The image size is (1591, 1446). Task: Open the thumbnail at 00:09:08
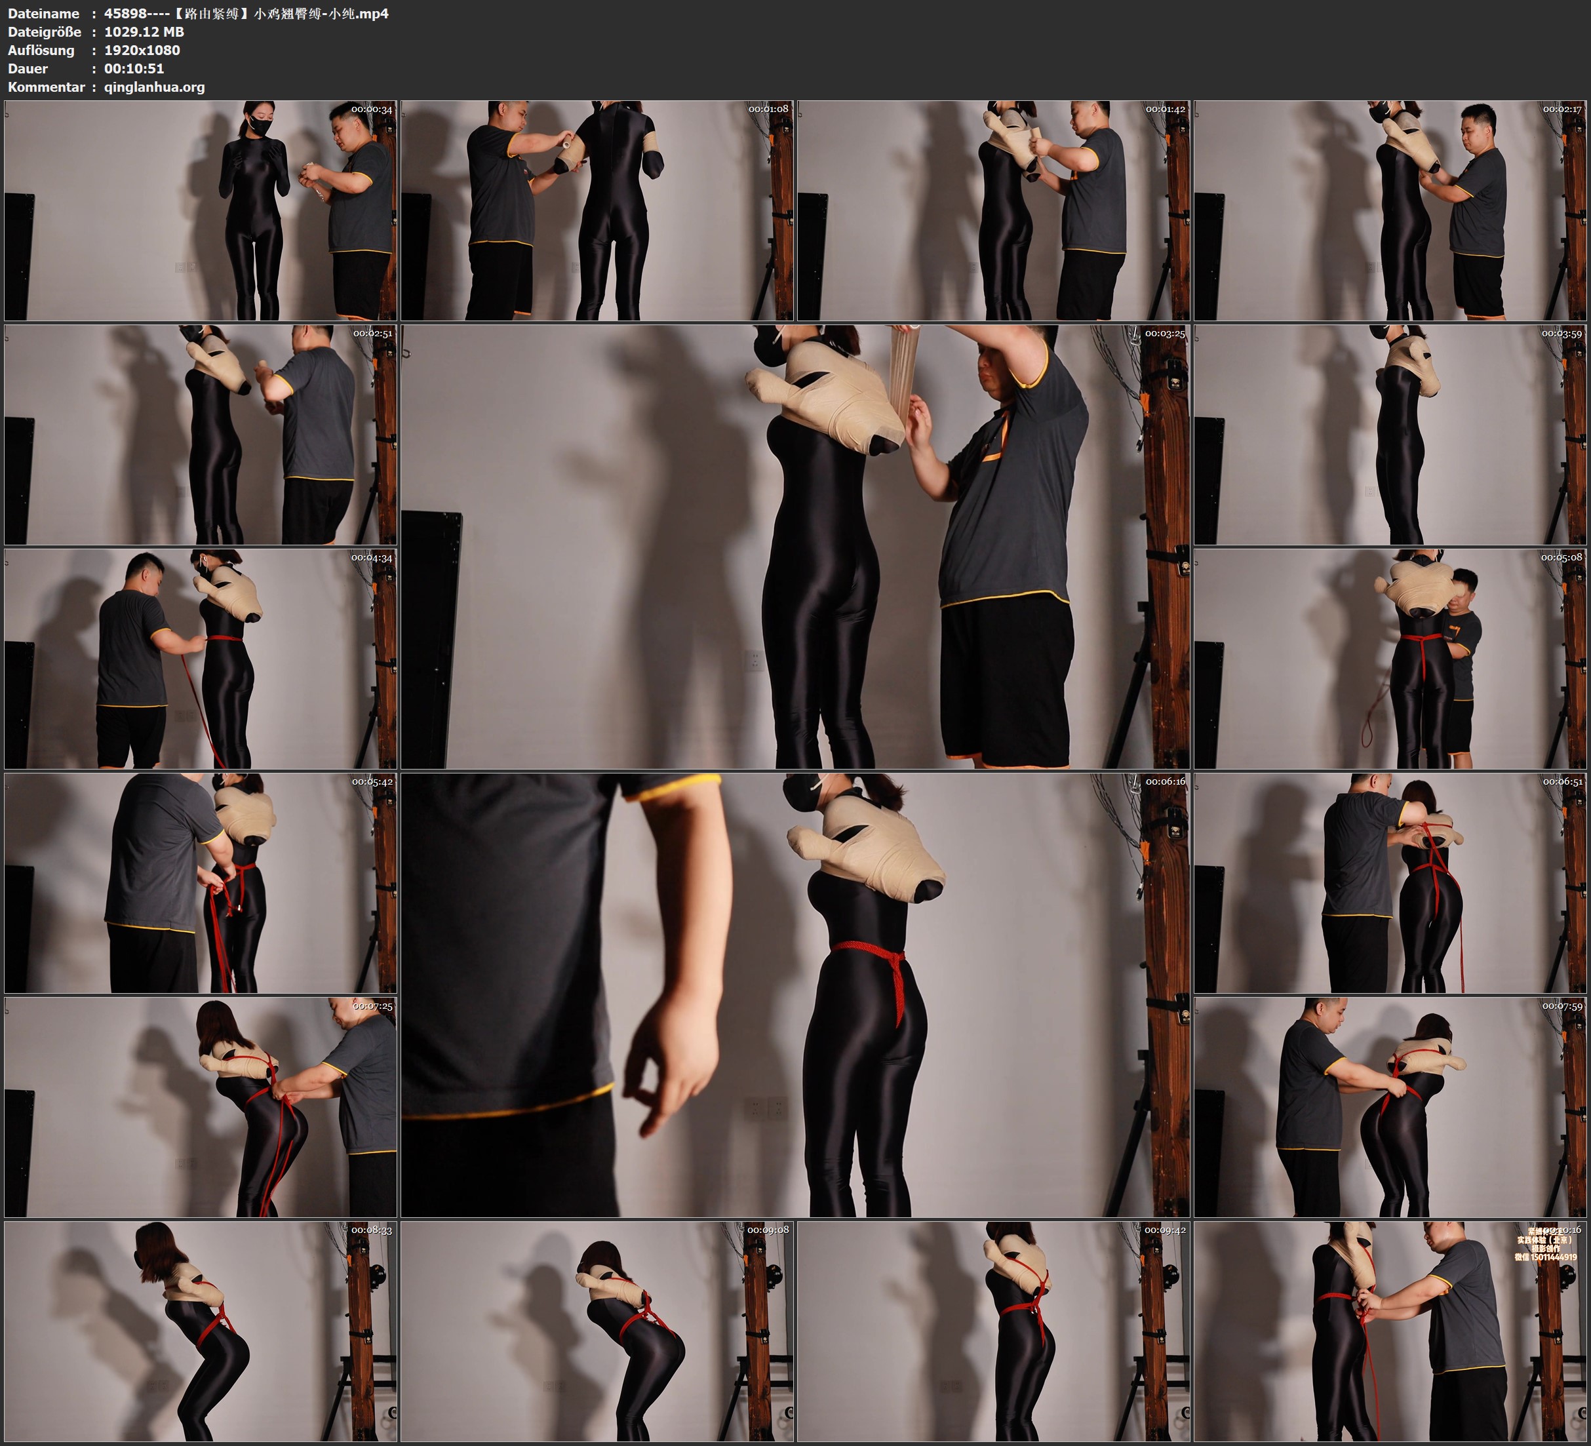tap(597, 1331)
